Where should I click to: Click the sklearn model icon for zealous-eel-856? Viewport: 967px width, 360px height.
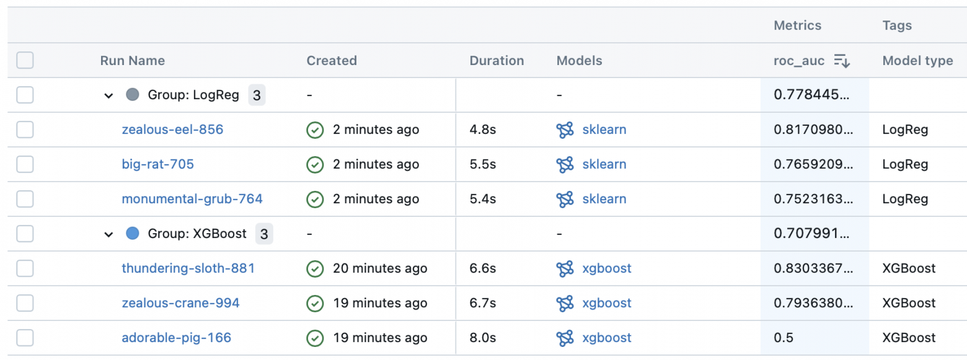(x=565, y=130)
